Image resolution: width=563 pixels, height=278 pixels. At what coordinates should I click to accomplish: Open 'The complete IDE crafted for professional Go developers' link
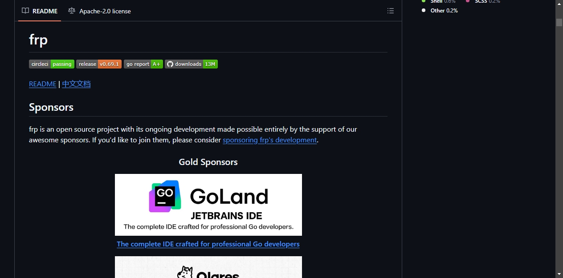tap(208, 244)
